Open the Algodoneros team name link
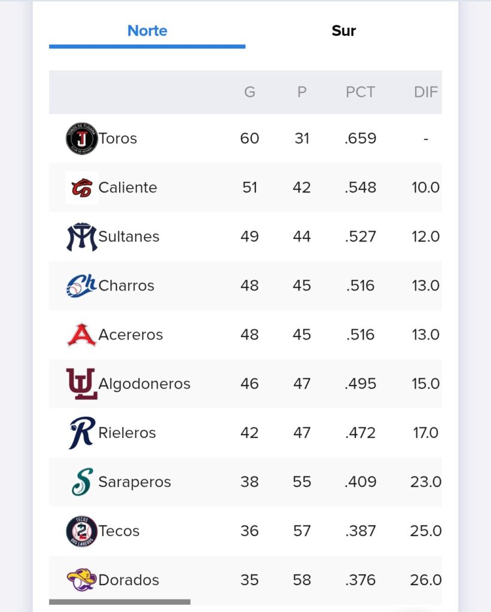491x612 pixels. click(x=144, y=384)
